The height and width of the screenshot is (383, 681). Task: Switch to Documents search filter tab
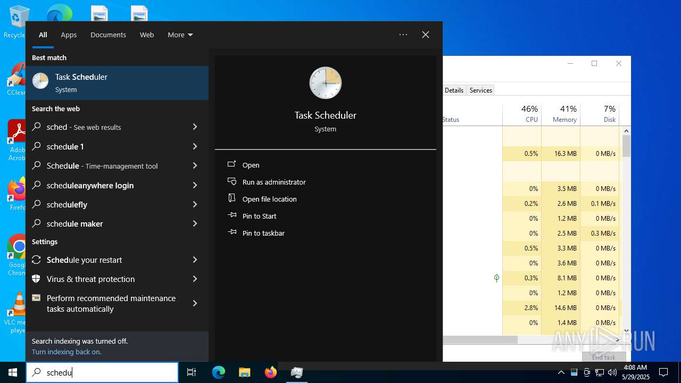click(108, 35)
